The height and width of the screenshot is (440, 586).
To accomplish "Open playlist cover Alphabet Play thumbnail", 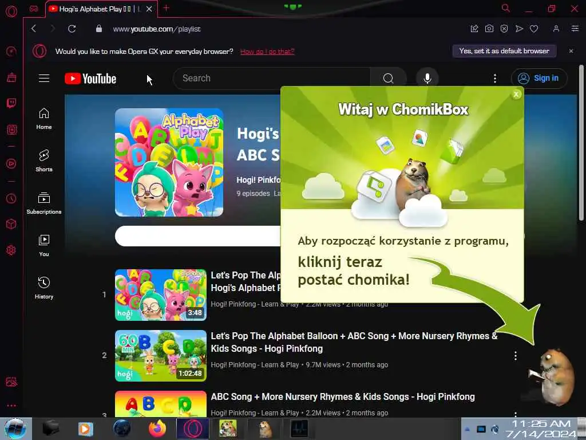I will point(169,162).
